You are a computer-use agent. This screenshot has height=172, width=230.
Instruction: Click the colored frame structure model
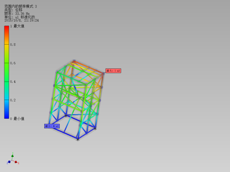pyautogui.click(x=77, y=100)
